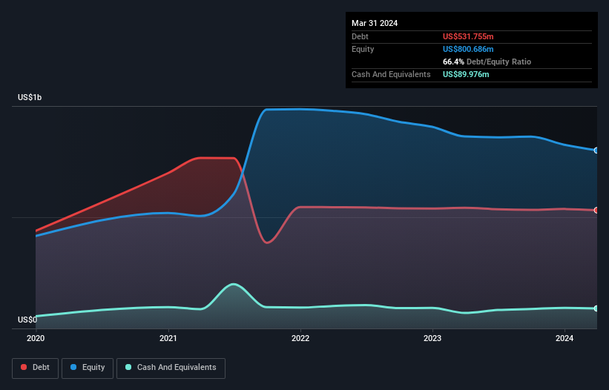Screen dimensions: 609x390
Task: Click the Mar 31 2024 tooltip date
Action: coord(375,23)
